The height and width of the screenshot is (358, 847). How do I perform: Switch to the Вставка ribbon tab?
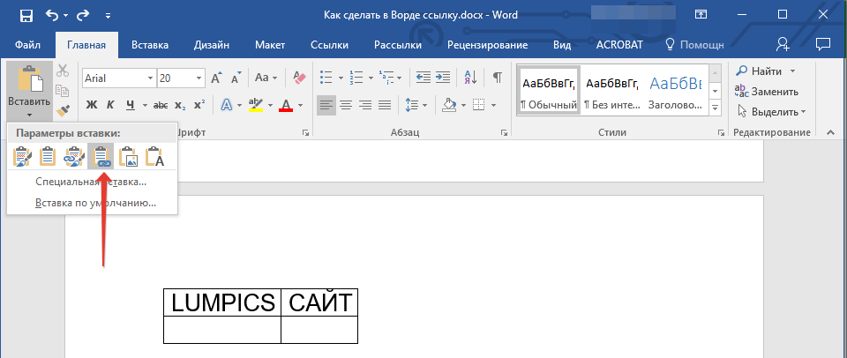[x=150, y=45]
